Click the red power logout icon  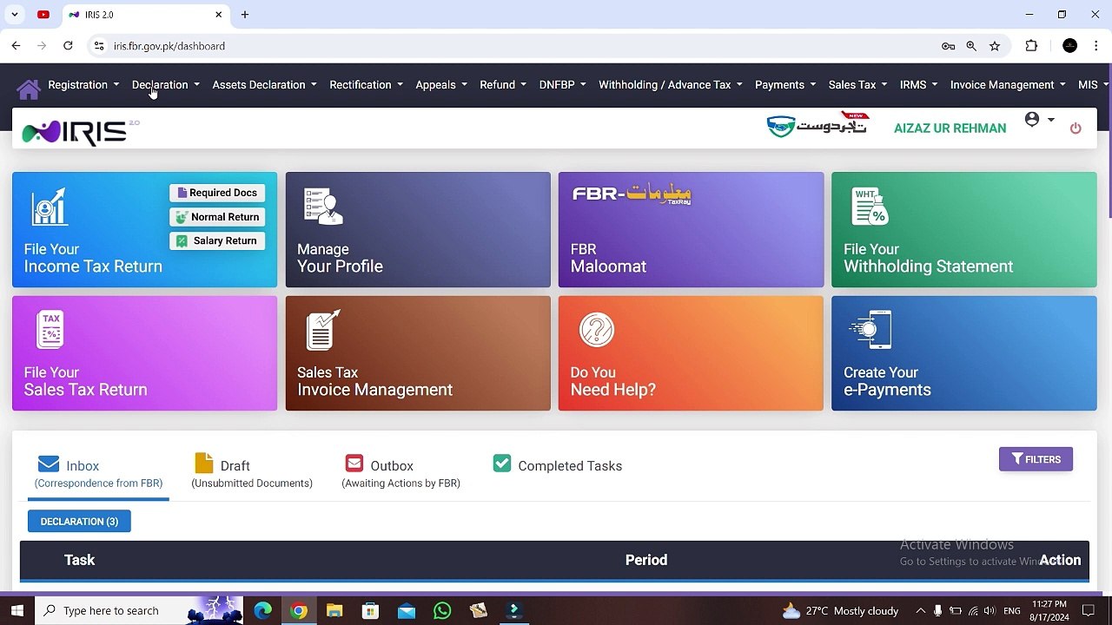coord(1076,128)
